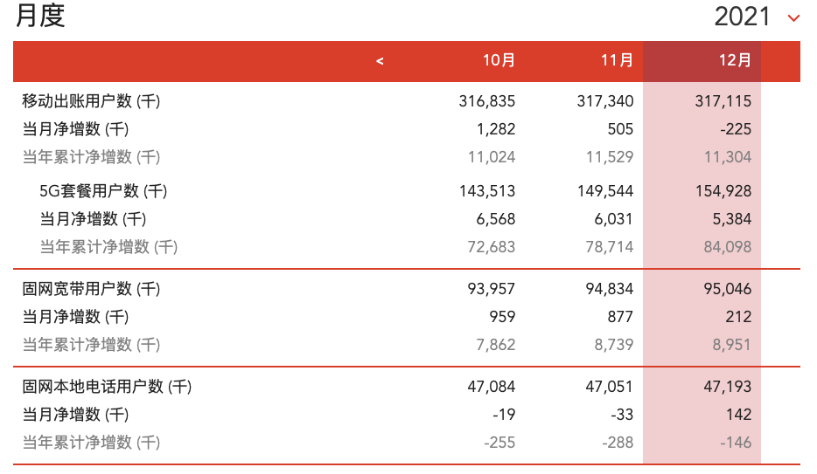Click October broadband value 93,957
The image size is (817, 474).
coord(491,289)
